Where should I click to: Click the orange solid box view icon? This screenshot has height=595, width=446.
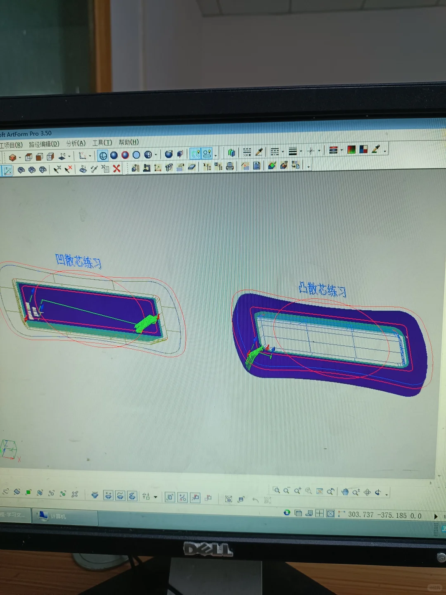tap(12, 157)
